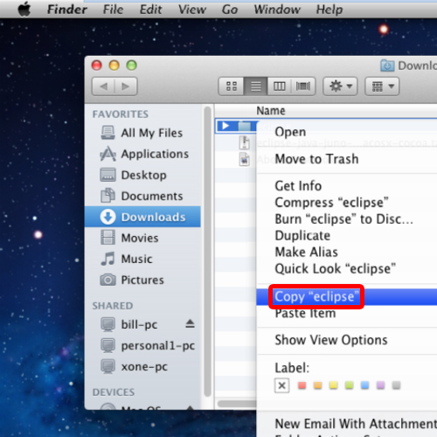Open the Apple menu
This screenshot has width=437, height=437.
coord(24,10)
